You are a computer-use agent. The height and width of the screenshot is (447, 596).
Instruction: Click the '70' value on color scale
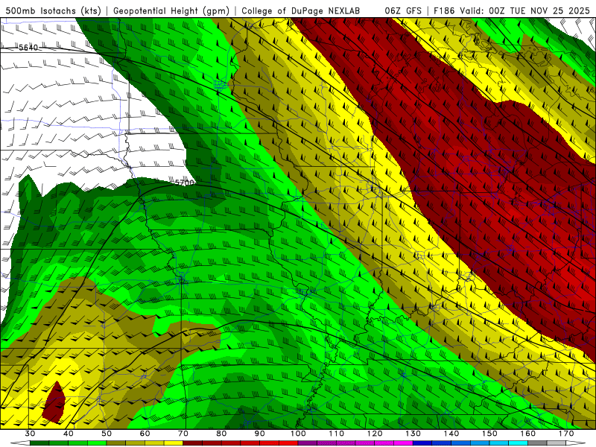pos(183,434)
